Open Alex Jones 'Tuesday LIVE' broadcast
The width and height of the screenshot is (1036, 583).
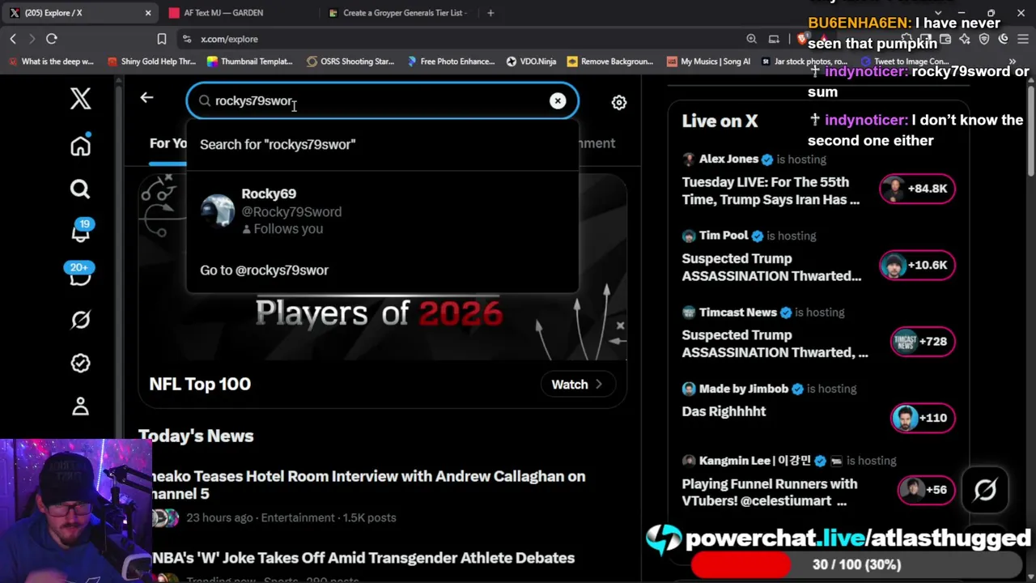tap(771, 191)
